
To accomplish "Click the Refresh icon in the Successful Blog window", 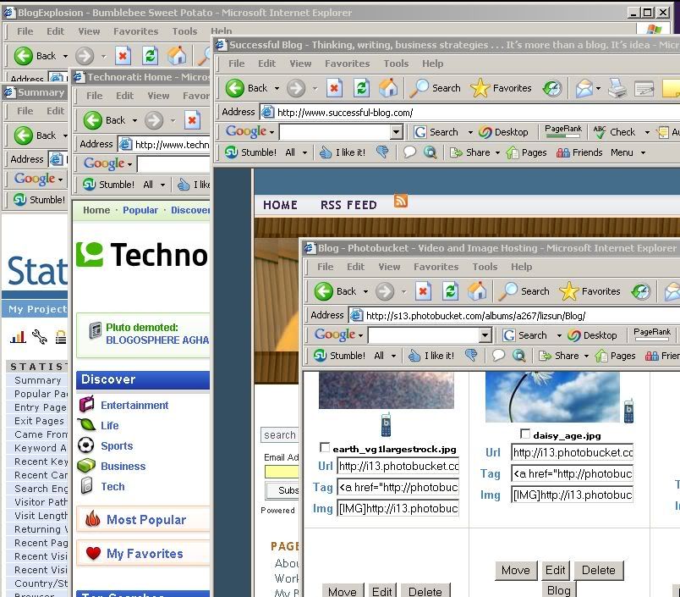I will point(361,88).
